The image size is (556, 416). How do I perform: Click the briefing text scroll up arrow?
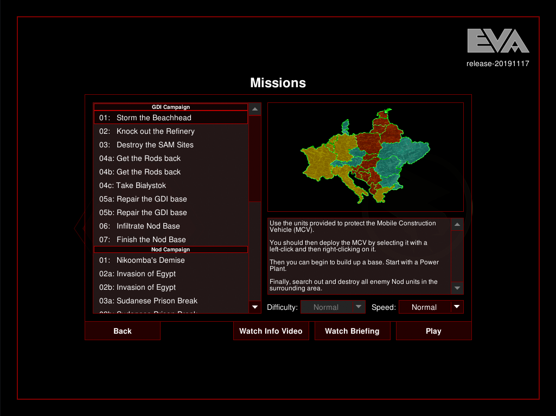pyautogui.click(x=457, y=224)
